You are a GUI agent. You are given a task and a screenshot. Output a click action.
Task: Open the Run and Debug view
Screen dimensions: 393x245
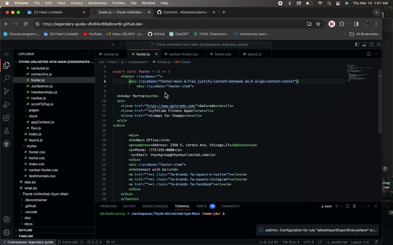(x=6, y=104)
